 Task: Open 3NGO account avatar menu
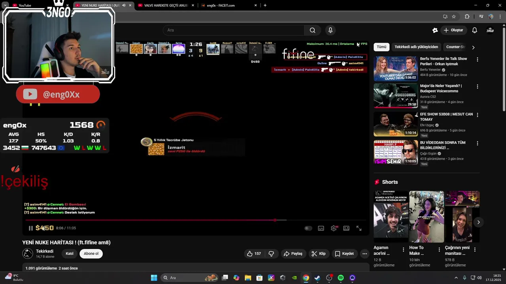pos(490,30)
